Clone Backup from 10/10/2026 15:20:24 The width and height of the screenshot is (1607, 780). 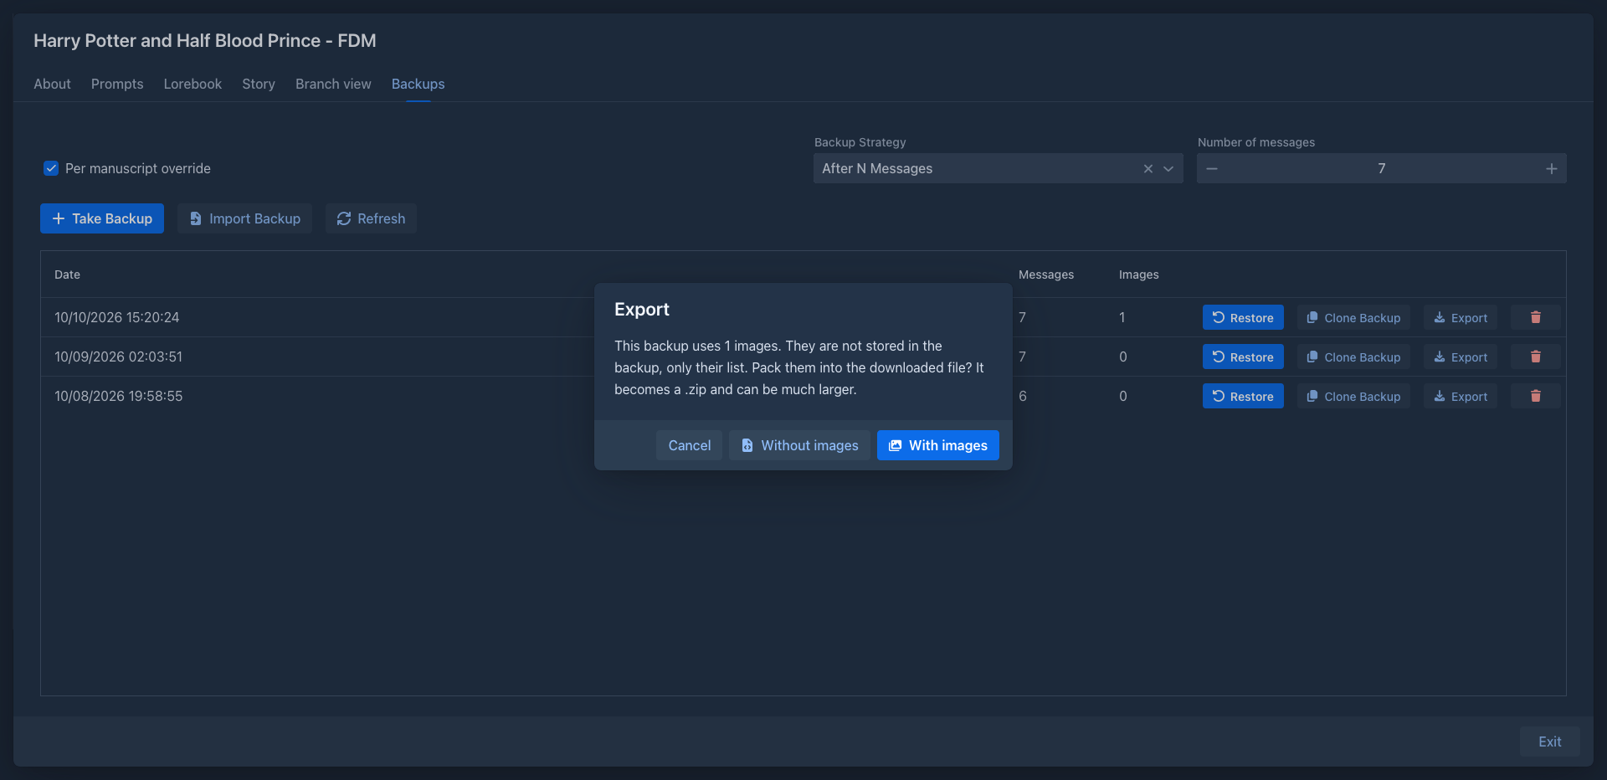tap(1353, 317)
